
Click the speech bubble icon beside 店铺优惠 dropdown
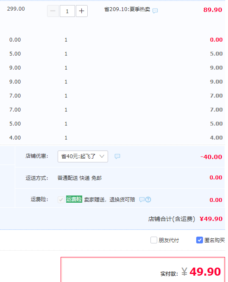coord(117,156)
